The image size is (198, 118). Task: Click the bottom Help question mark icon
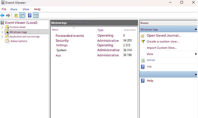click(143, 81)
